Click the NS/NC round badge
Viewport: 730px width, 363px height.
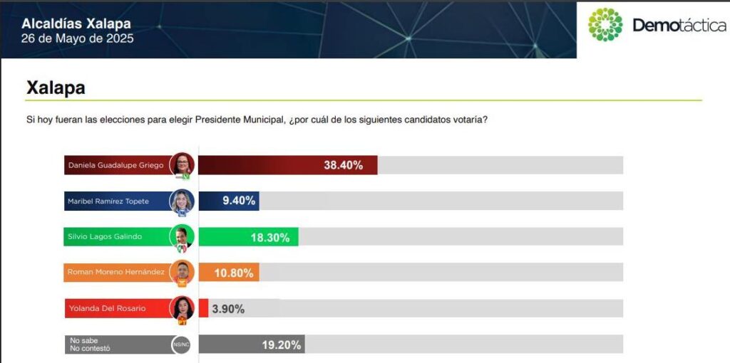point(182,344)
